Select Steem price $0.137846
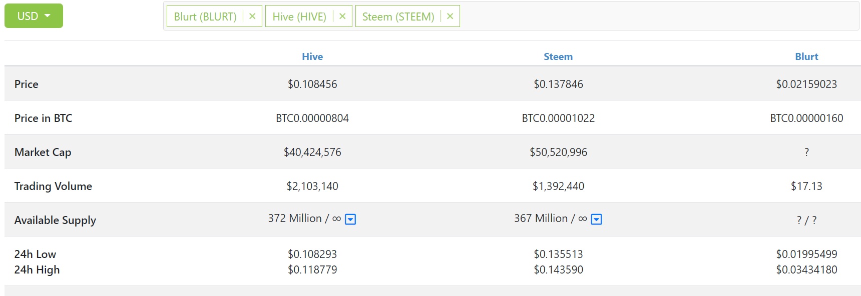The height and width of the screenshot is (296, 861). point(558,84)
